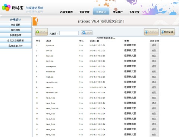
Task: Click the green plus 新建 button
Action: (x=41, y=32)
